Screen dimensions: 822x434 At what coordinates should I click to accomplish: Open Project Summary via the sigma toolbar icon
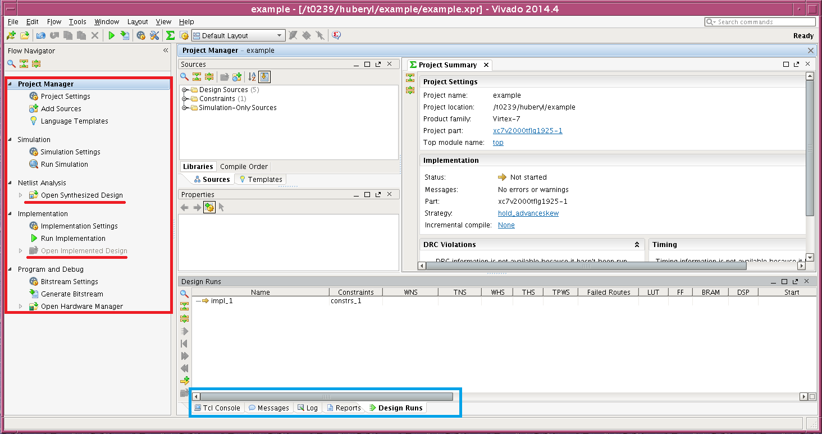coord(170,35)
